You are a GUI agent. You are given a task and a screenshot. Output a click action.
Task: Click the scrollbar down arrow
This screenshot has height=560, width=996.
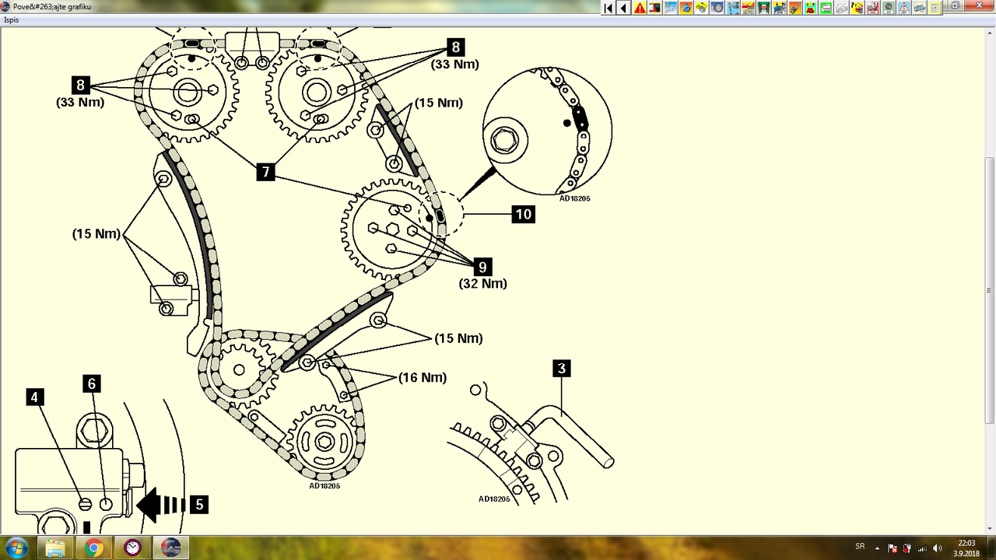tap(990, 528)
